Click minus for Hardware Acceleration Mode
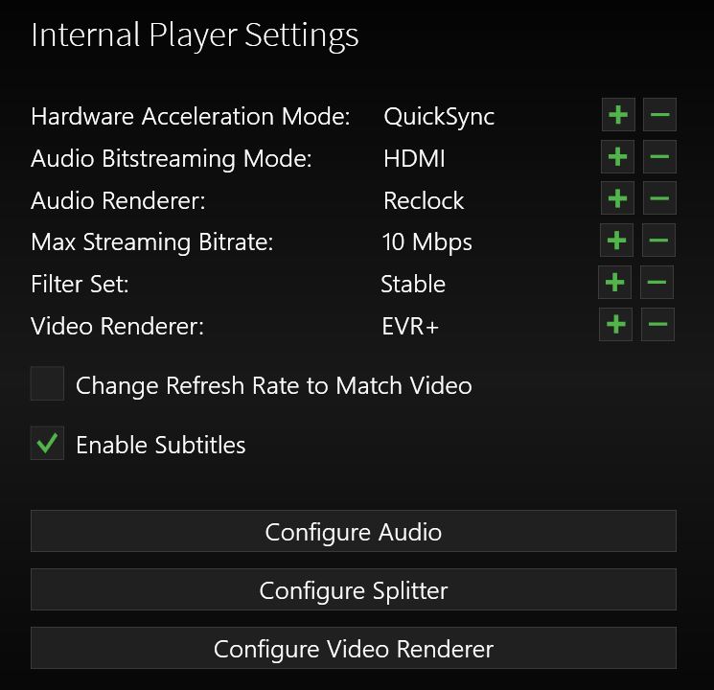 coord(659,116)
